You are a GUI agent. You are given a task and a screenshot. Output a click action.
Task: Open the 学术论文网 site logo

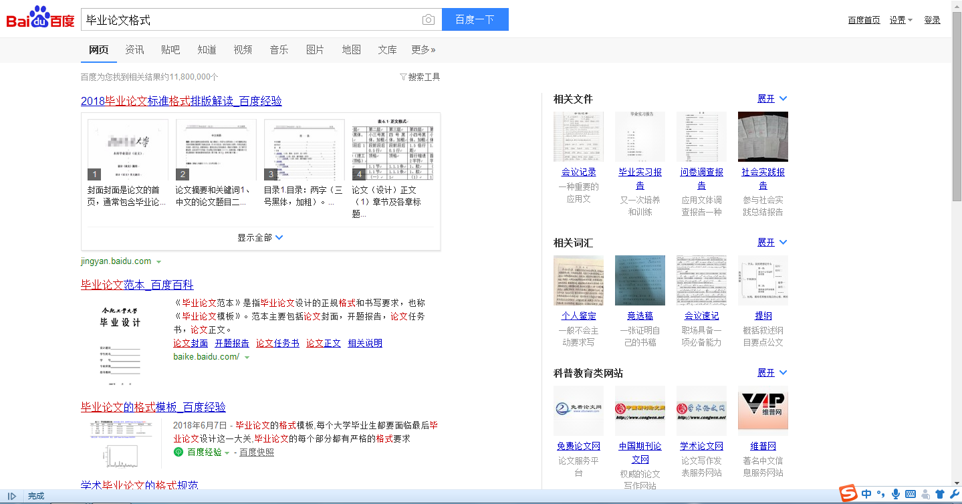click(x=701, y=410)
